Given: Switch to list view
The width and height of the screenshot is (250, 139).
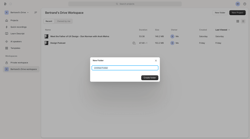Looking at the screenshot, I should [x=243, y=21].
